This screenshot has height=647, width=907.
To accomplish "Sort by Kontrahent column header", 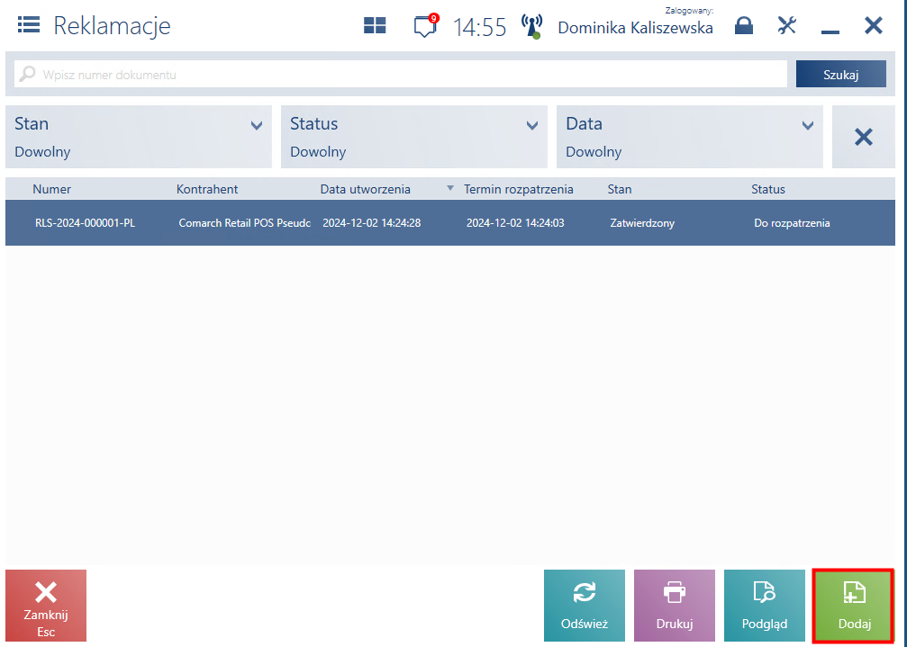I will [207, 189].
